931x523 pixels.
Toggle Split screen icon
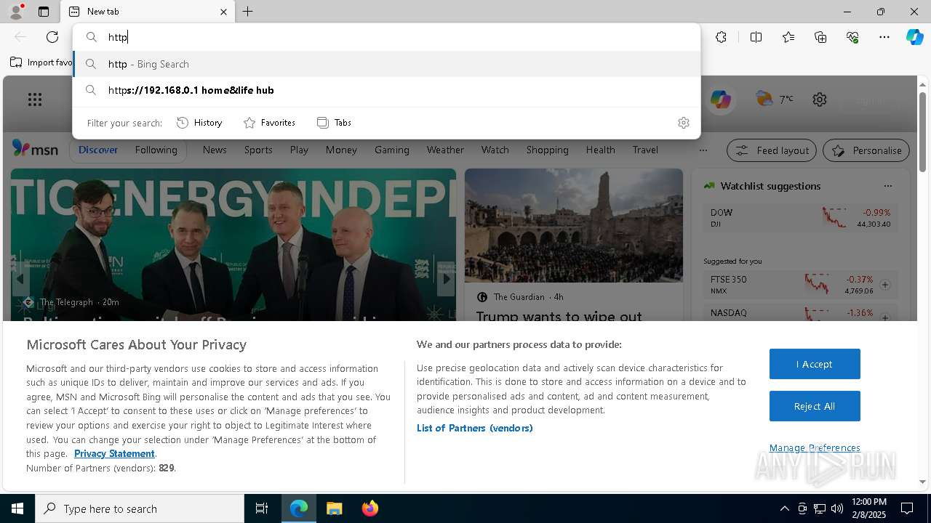(x=756, y=37)
